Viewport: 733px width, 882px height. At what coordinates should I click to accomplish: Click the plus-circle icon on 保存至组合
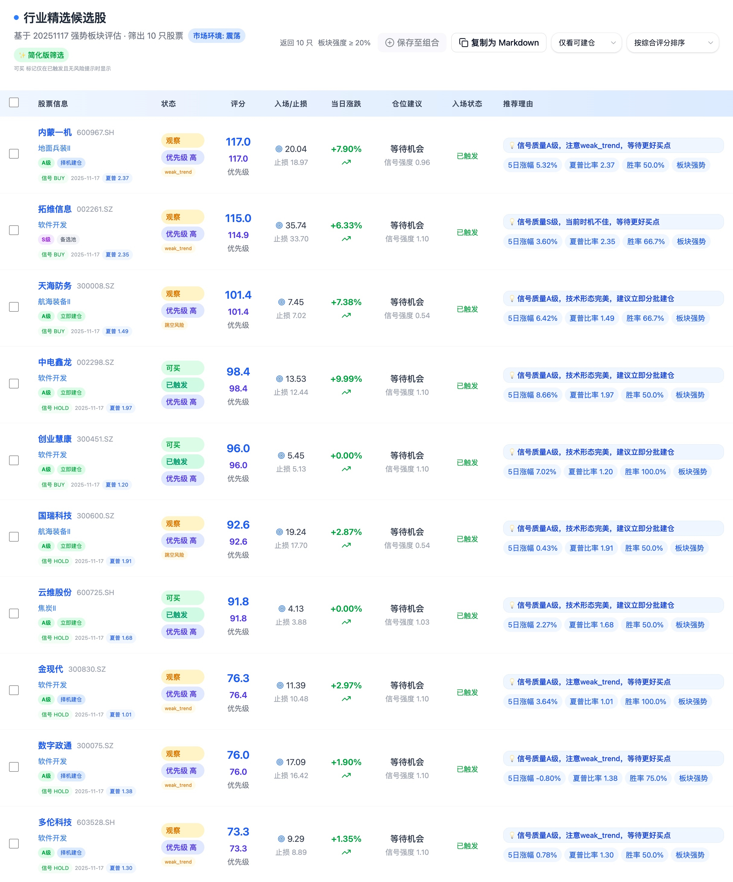coord(389,43)
